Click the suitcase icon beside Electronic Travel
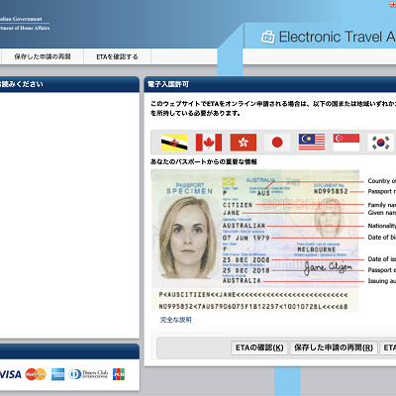The image size is (396, 396). 268,37
